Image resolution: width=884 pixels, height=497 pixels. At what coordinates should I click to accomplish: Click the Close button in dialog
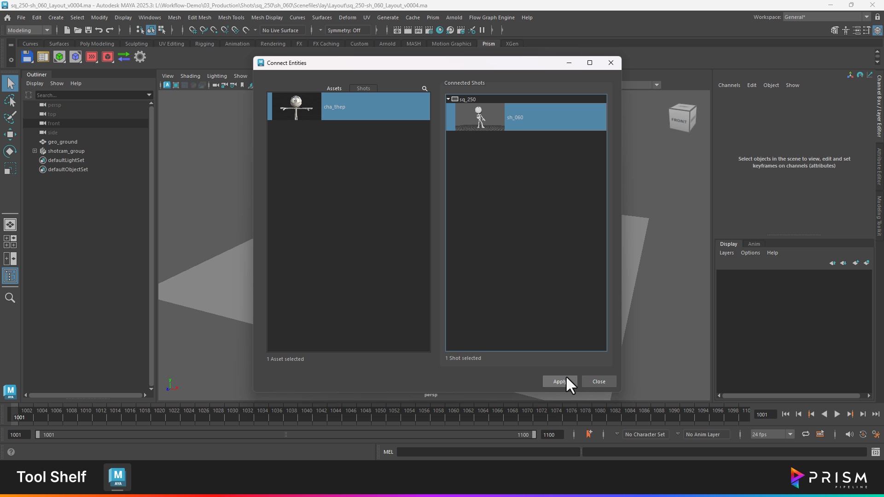[x=599, y=381]
